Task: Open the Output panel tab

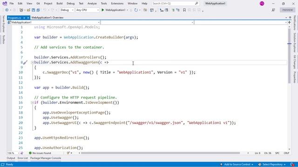Action: pos(11,158)
